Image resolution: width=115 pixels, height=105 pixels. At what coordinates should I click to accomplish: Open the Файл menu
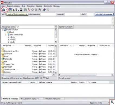(4, 6)
